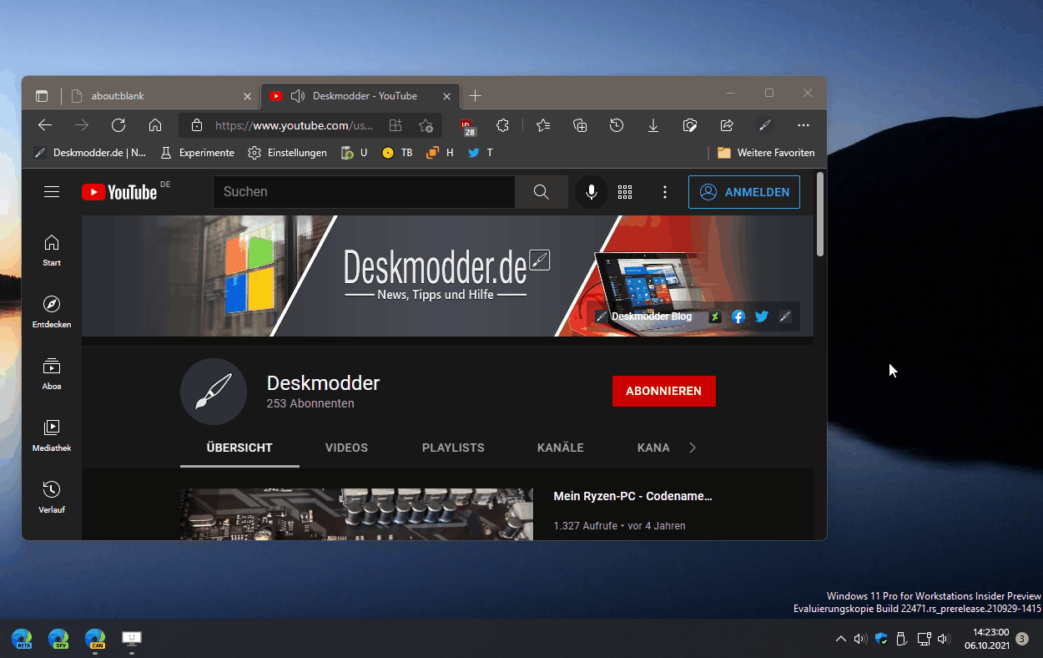1043x658 pixels.
Task: Open Edge Settings and more menu
Action: coord(804,125)
